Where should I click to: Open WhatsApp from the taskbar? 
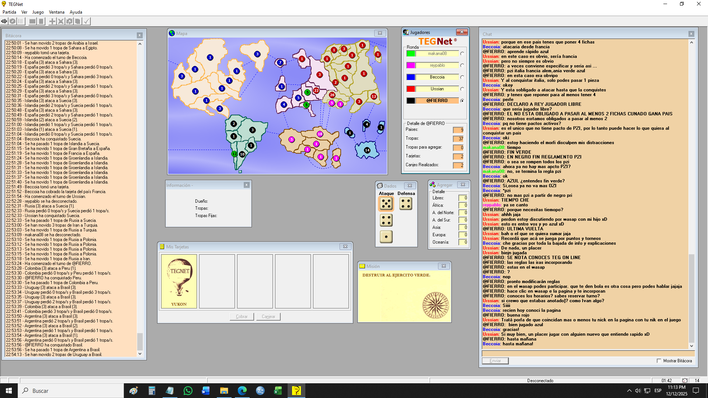click(188, 391)
